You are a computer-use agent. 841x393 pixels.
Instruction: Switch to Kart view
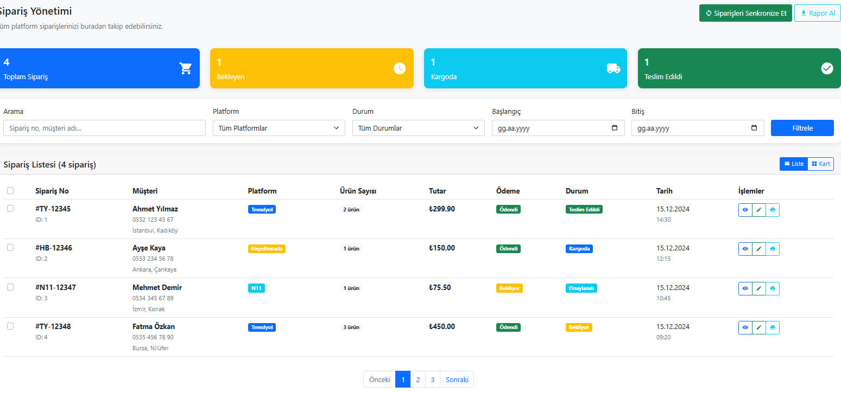click(821, 164)
